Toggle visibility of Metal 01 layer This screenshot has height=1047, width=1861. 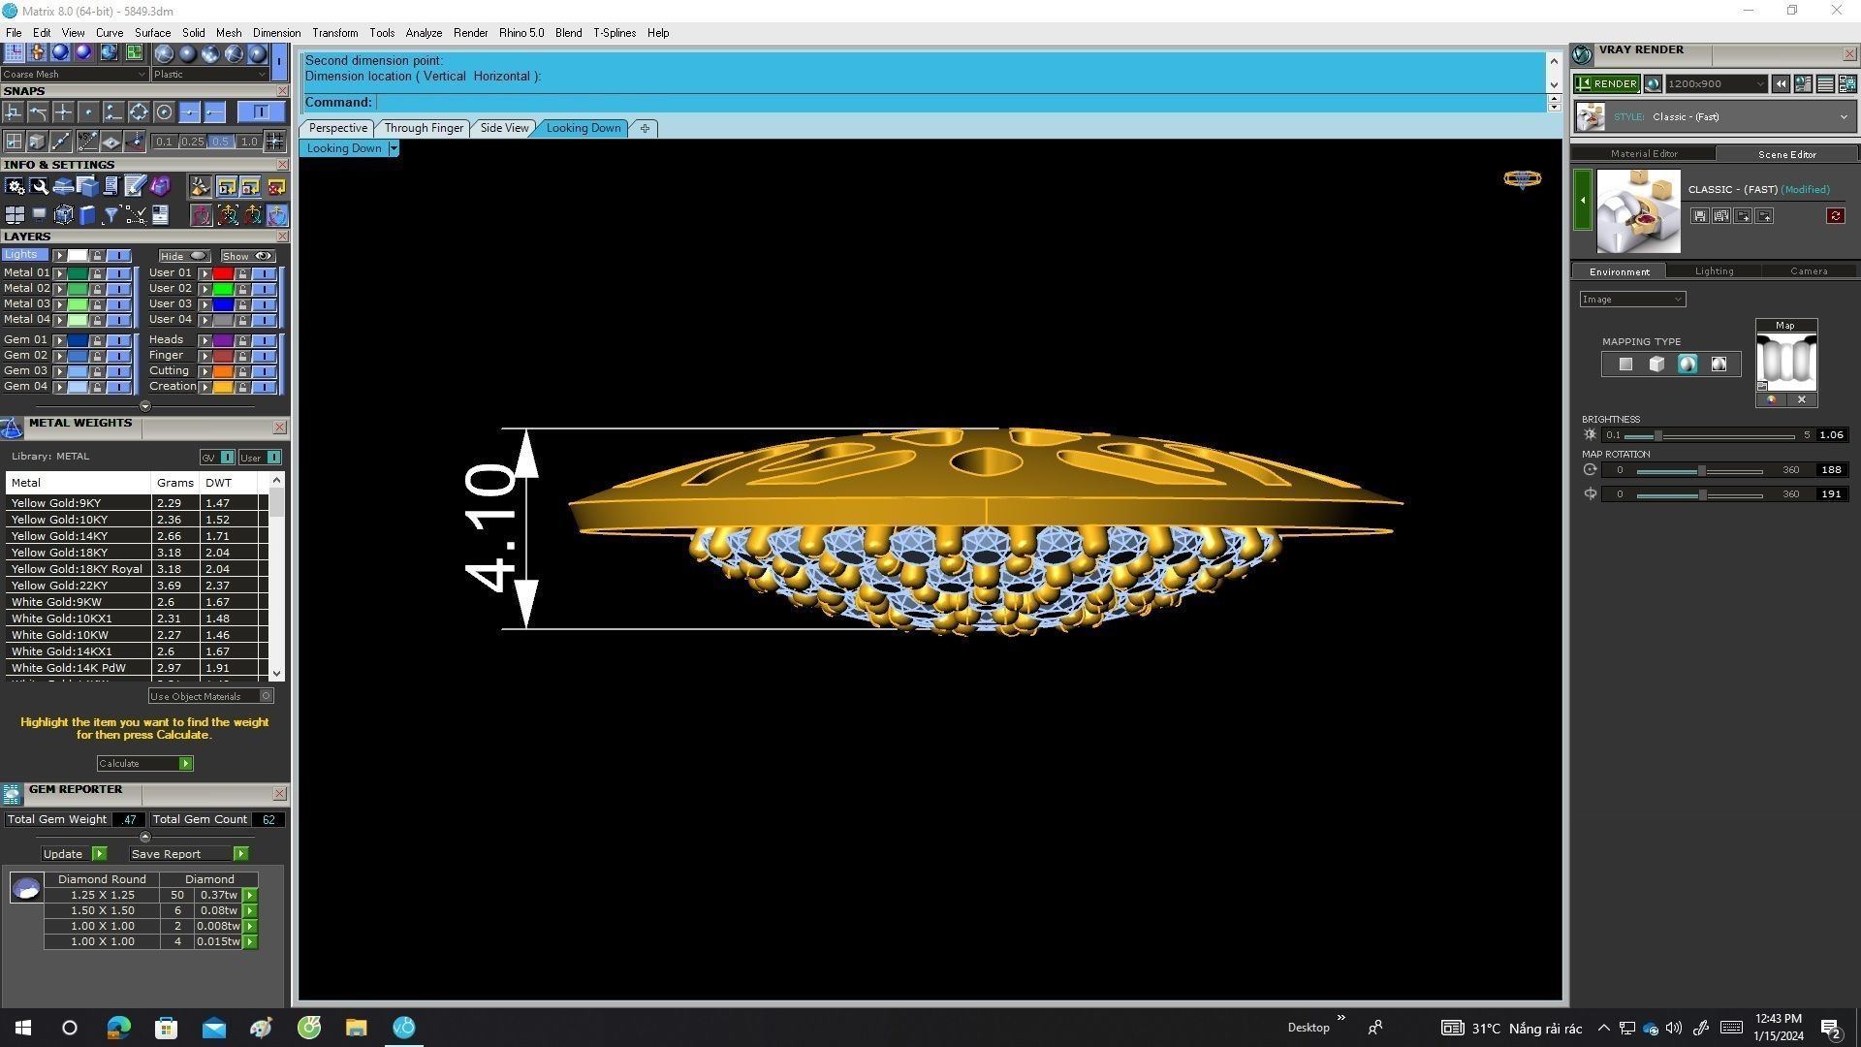pos(118,273)
